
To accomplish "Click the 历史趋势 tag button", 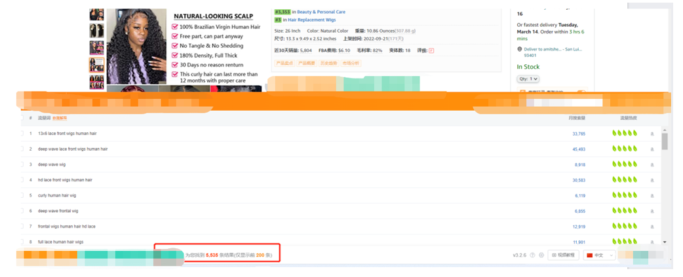I will coord(328,64).
